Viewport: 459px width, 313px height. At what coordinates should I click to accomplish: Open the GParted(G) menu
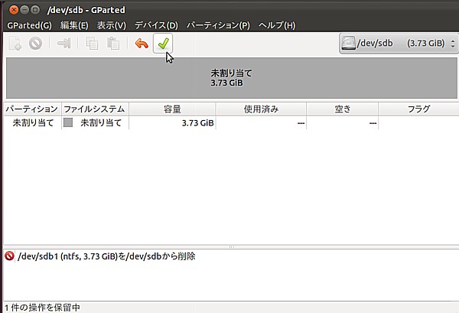coord(29,25)
